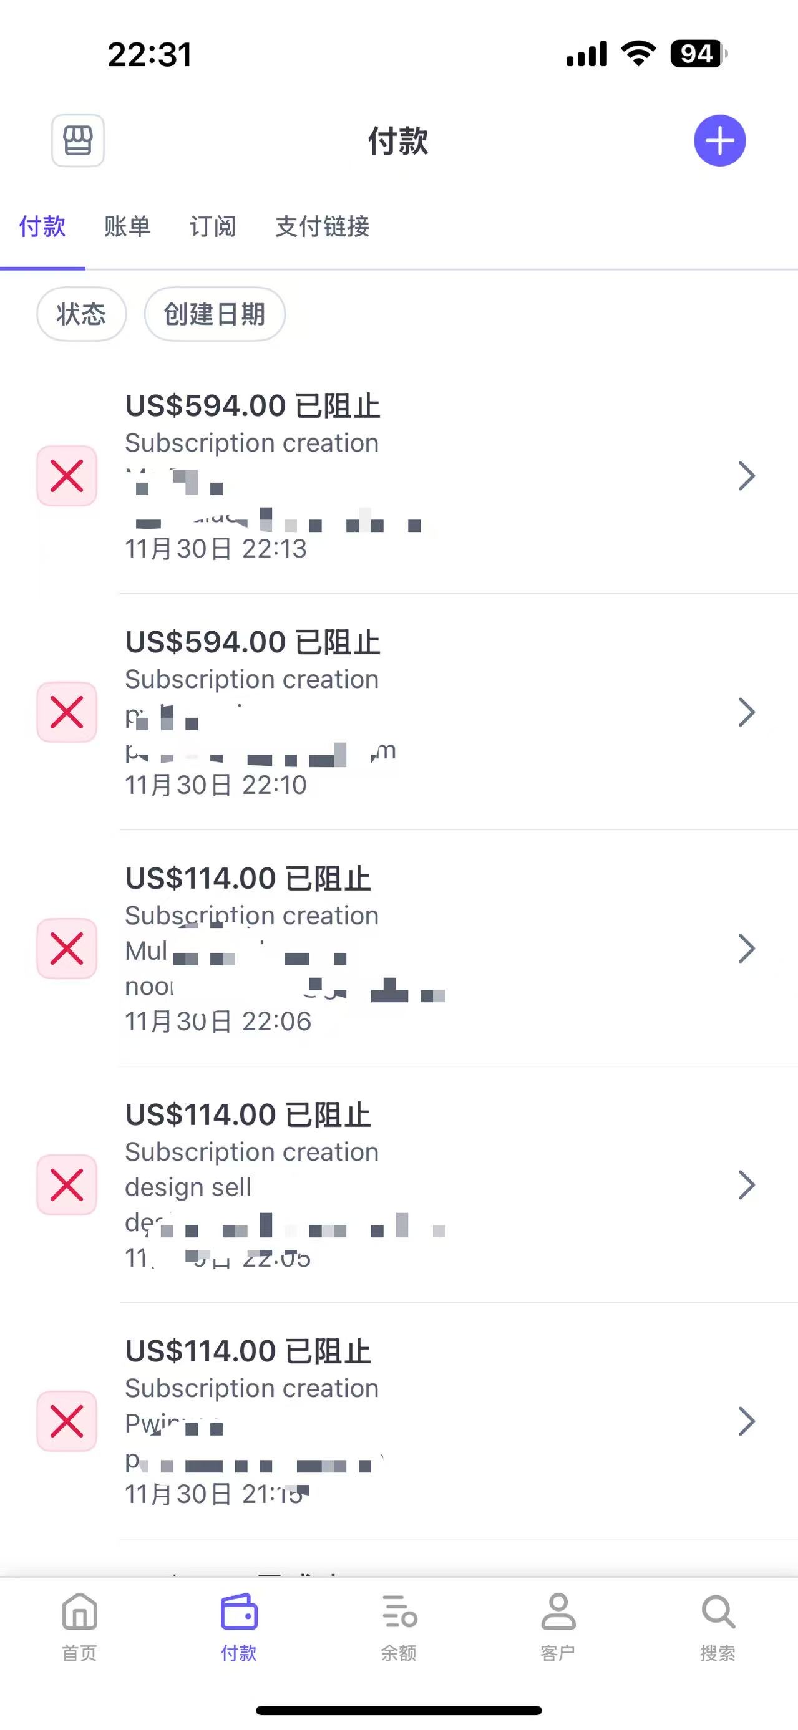
Task: Expand the 22:10 payment via its chevron
Action: 746,712
